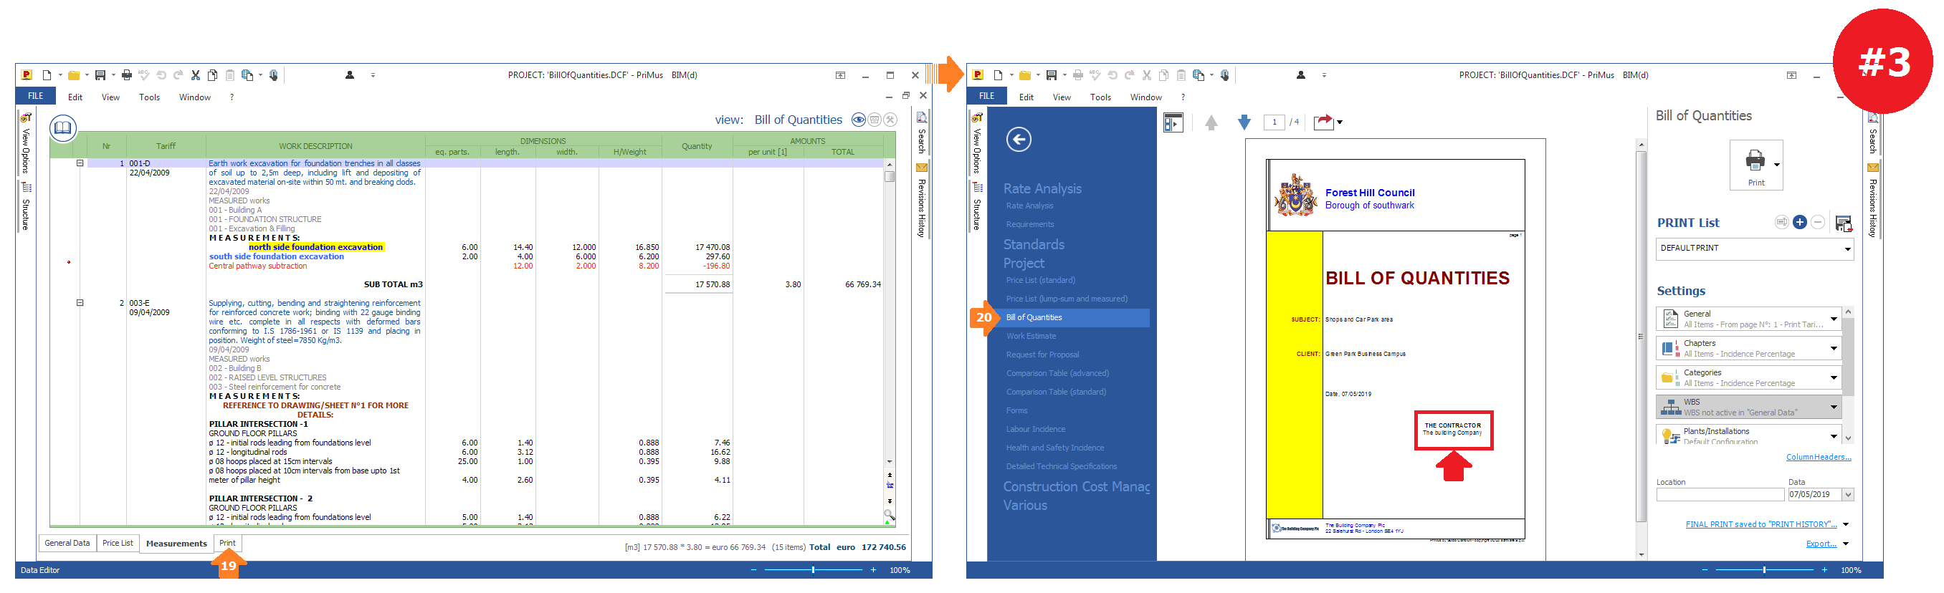The height and width of the screenshot is (593, 1944).
Task: Go to previous page with the gray up arrow
Action: [1211, 122]
